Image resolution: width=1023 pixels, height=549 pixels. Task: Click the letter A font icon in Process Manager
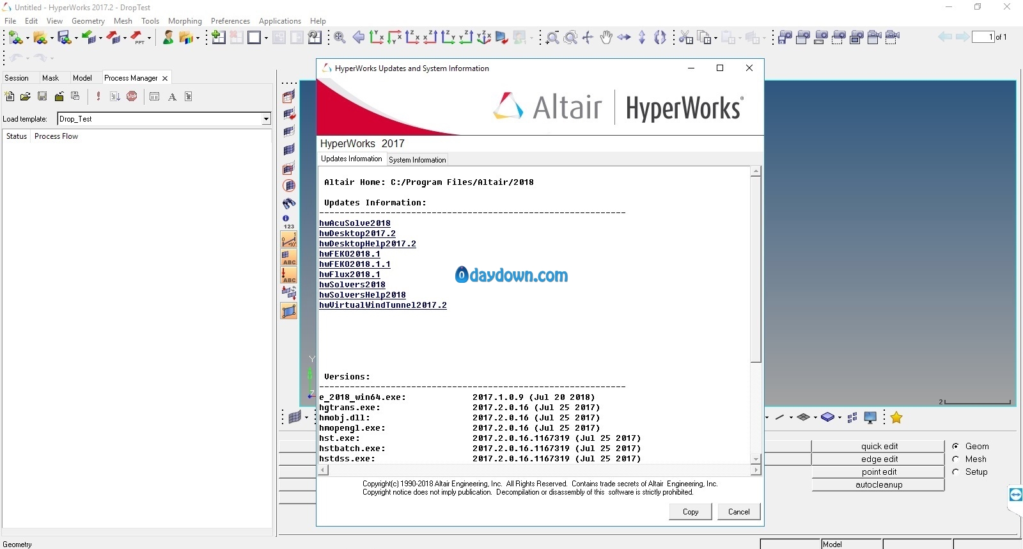click(x=172, y=97)
